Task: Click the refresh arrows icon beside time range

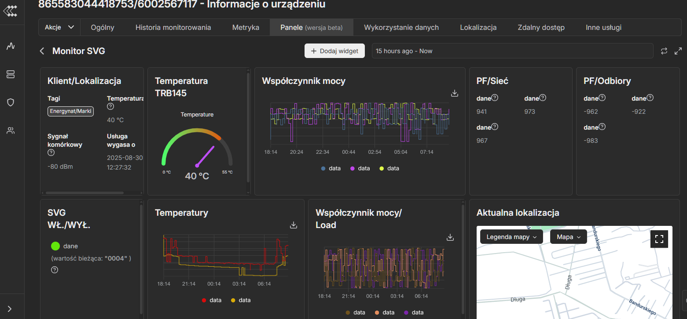Action: coord(664,51)
